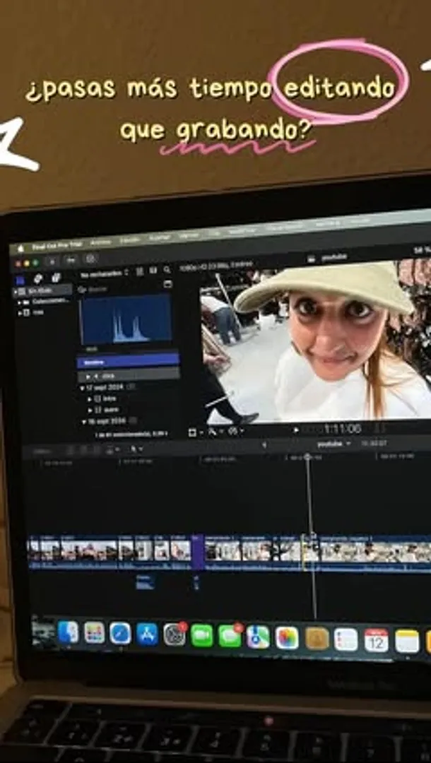Image resolution: width=431 pixels, height=763 pixels.
Task: Open System Settings from the Dock
Action: (x=174, y=635)
